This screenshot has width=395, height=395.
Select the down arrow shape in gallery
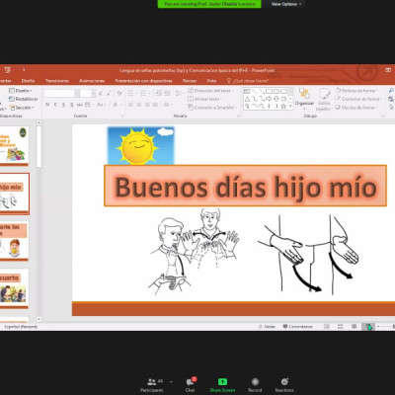pos(276,99)
